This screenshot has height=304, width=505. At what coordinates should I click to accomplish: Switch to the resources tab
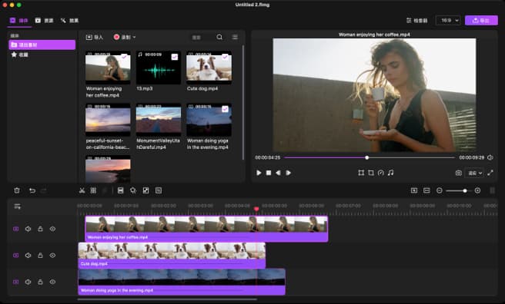[44, 21]
